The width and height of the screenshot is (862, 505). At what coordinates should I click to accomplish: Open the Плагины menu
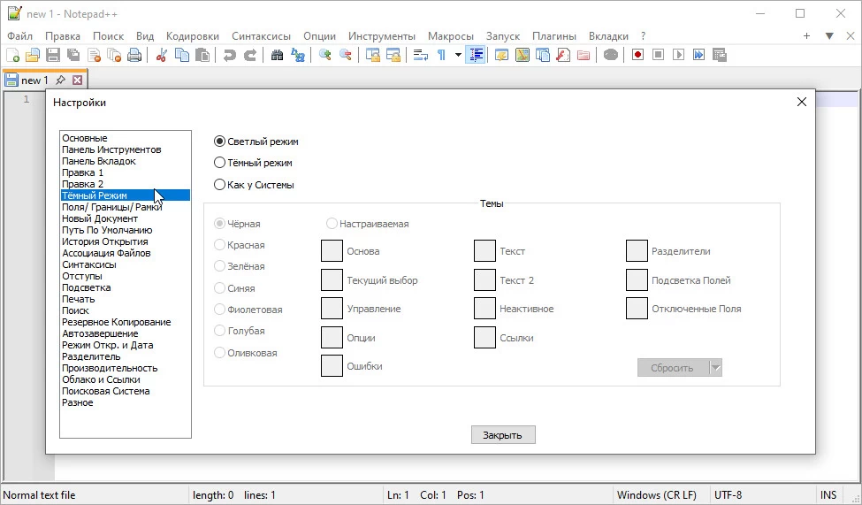(x=555, y=36)
